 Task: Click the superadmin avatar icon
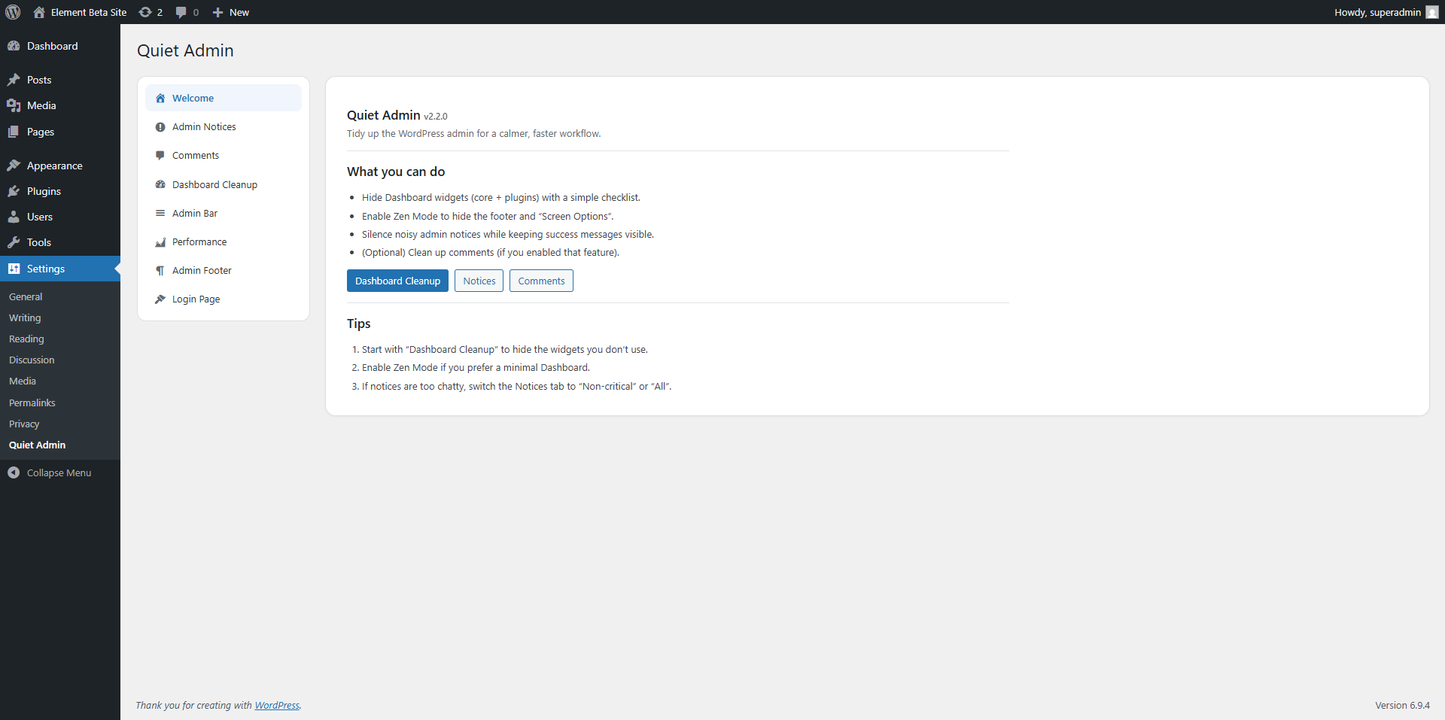pos(1432,12)
